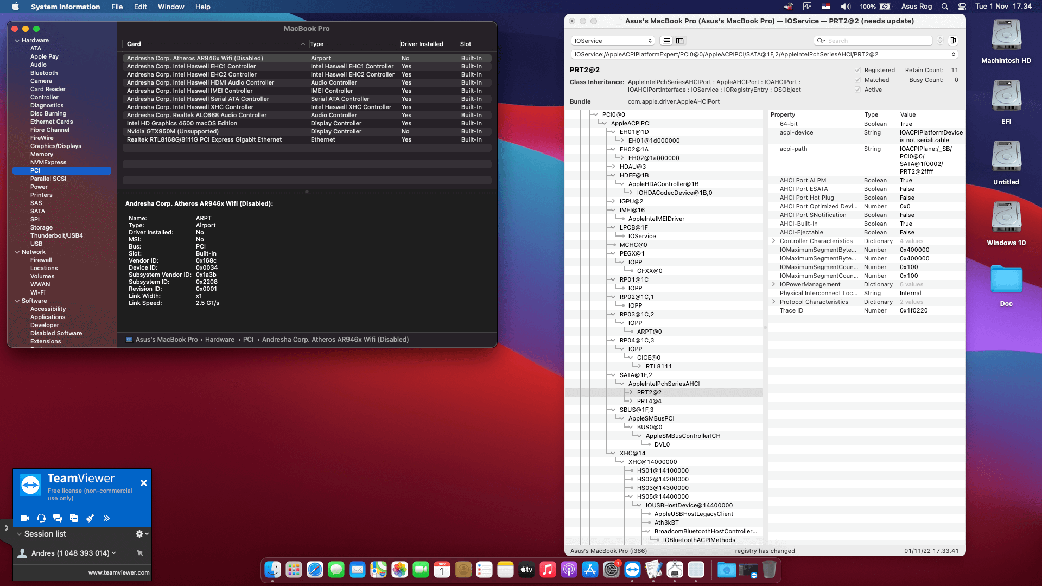Image resolution: width=1042 pixels, height=586 pixels.
Task: Toggle the Registered checkbox
Action: coord(857,70)
